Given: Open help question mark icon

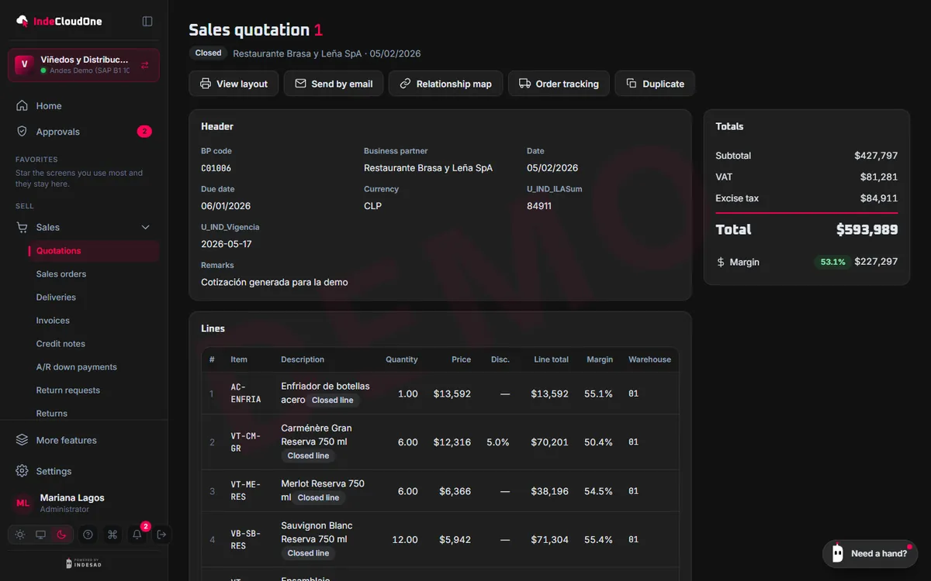Looking at the screenshot, I should pyautogui.click(x=88, y=535).
